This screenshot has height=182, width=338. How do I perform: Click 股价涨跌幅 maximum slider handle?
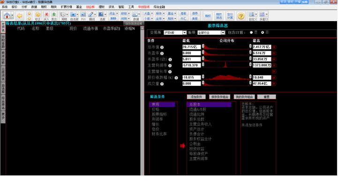click(250, 76)
